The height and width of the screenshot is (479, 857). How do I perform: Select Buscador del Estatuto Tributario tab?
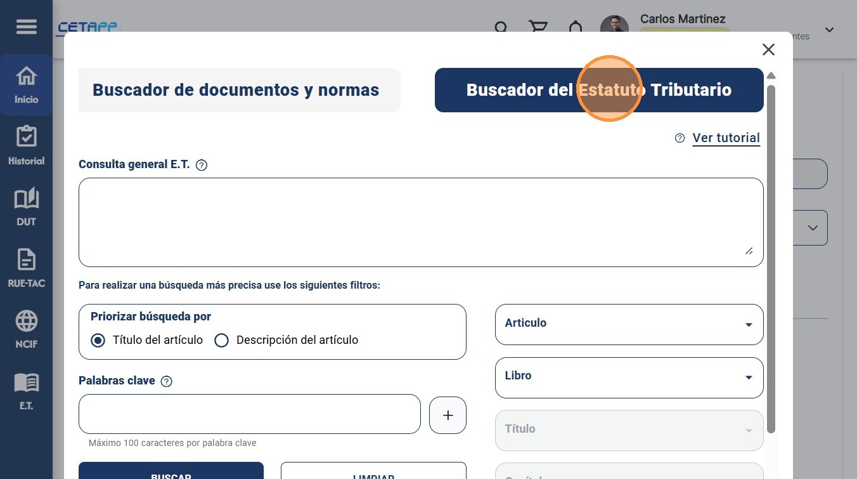599,90
